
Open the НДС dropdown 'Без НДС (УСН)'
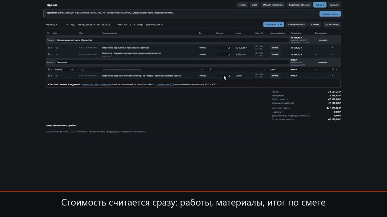pos(86,25)
